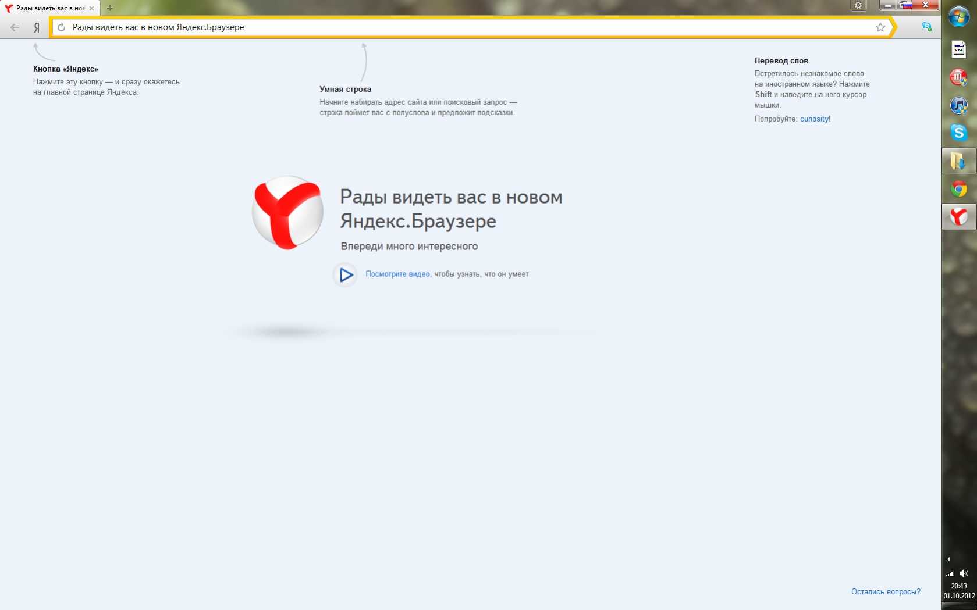
Task: Open the «Остались вопросы?» link
Action: 886,591
